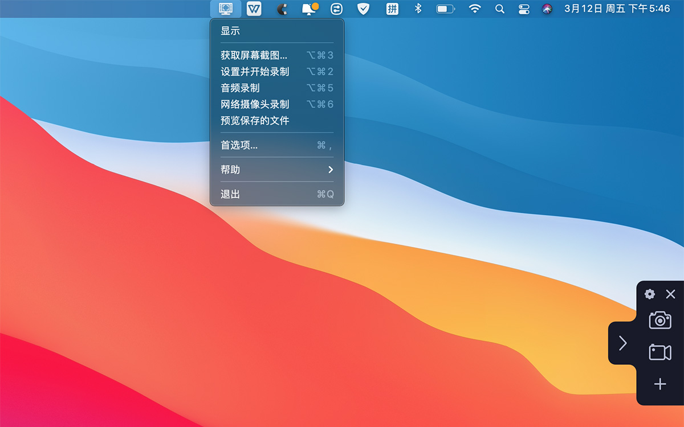Click the magnet app menu bar icon

[x=282, y=9]
